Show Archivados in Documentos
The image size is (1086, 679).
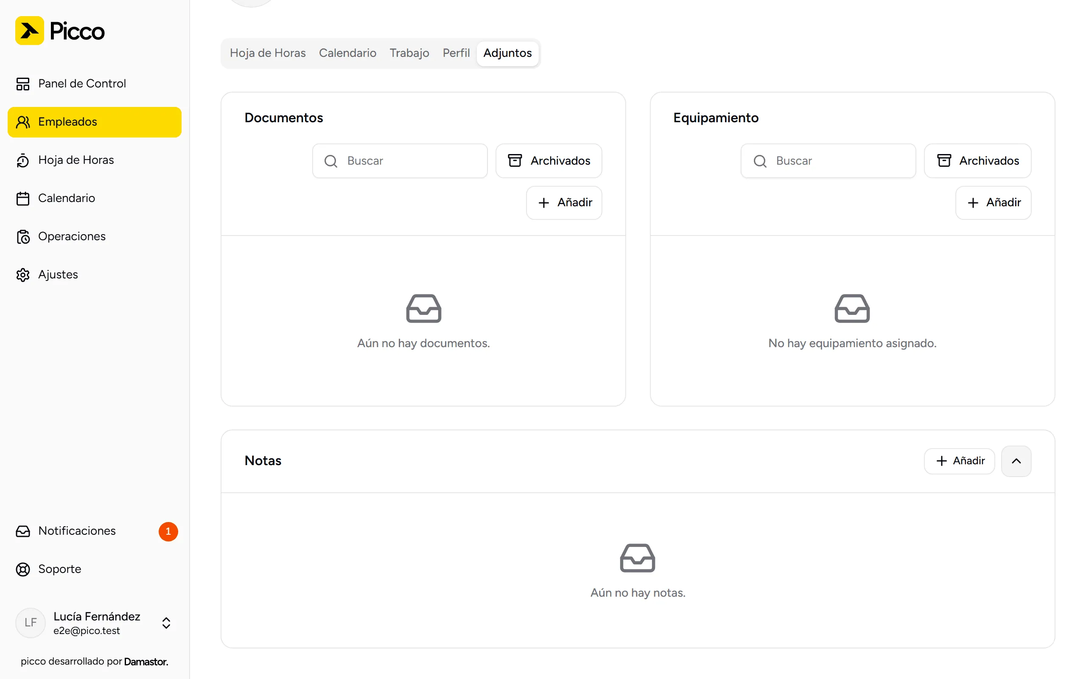tap(549, 161)
